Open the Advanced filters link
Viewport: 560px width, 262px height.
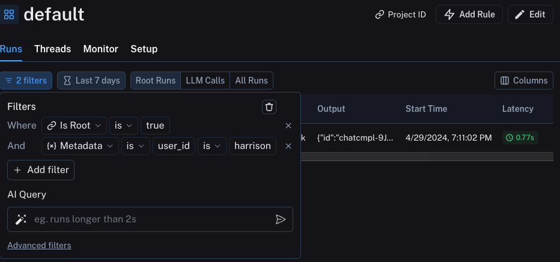(x=39, y=245)
